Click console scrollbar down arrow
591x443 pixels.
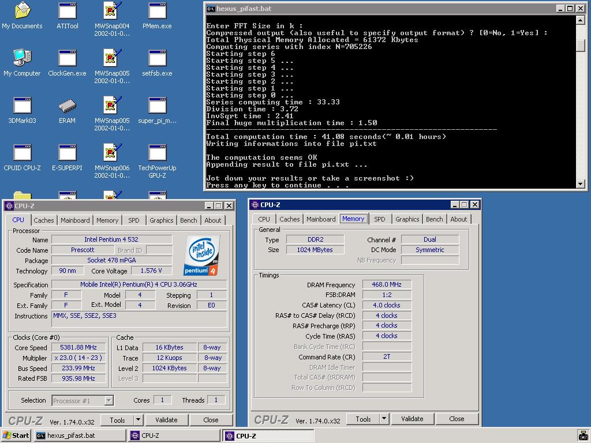pyautogui.click(x=581, y=183)
